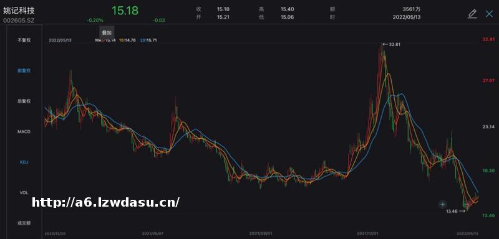Click the lowest price marker 13.46
The image size is (499, 239).
click(455, 211)
